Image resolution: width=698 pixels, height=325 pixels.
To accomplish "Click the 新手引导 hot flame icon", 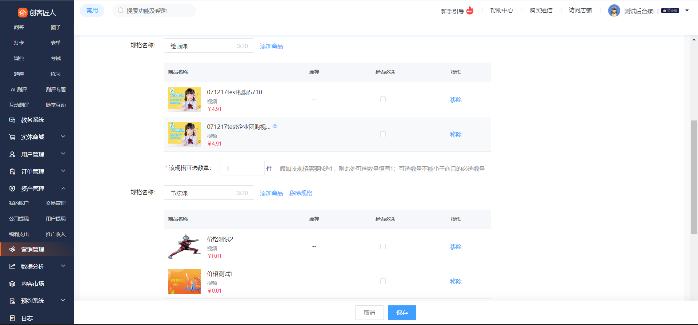I will (x=470, y=11).
